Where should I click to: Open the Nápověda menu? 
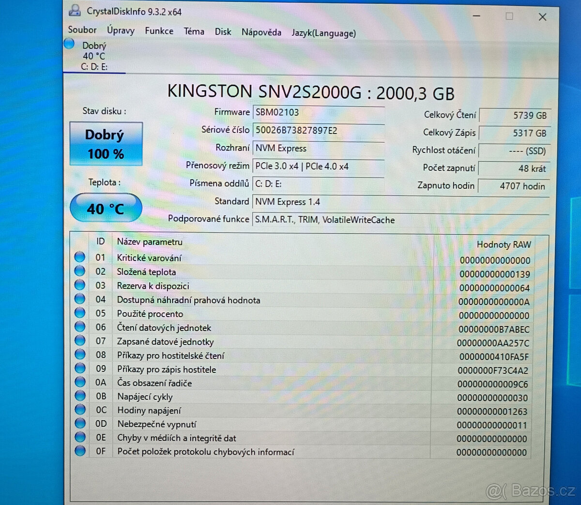pyautogui.click(x=261, y=32)
